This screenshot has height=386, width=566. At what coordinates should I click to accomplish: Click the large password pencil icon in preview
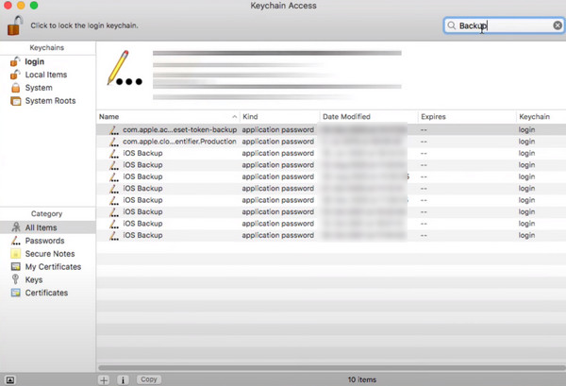(125, 68)
